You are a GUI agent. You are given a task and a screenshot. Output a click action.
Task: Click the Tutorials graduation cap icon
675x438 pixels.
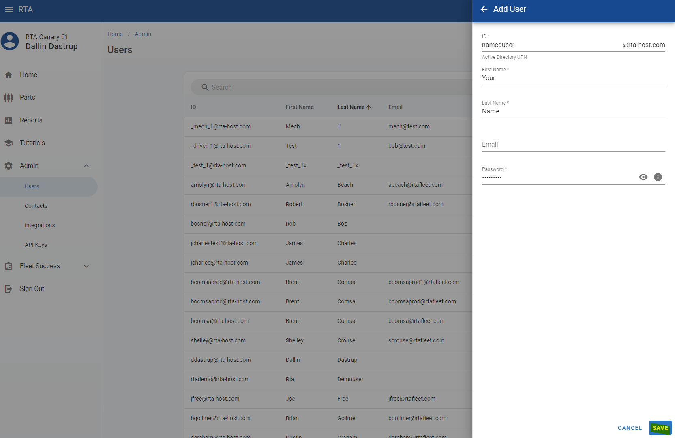(9, 143)
